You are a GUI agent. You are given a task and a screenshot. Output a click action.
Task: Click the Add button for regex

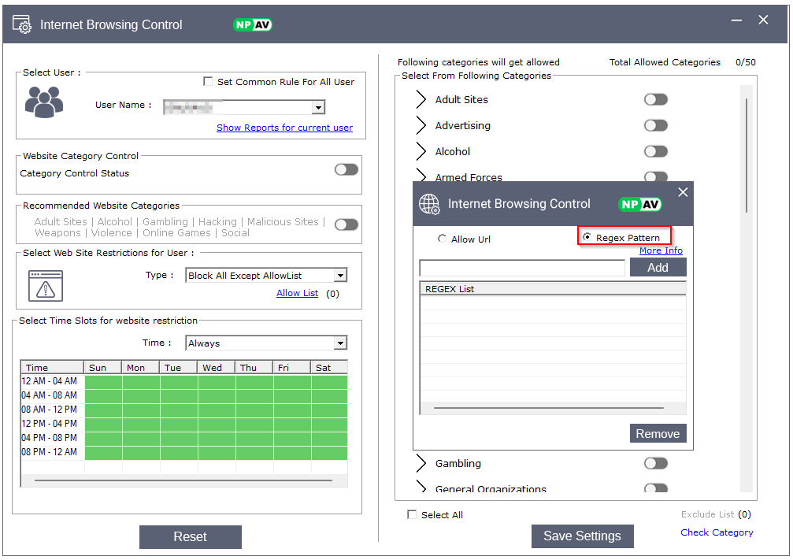coord(658,268)
